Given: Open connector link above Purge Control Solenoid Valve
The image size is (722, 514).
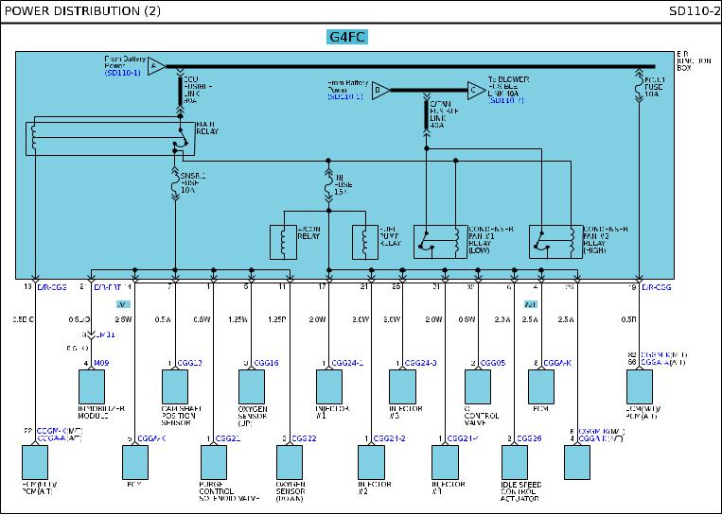Looking at the screenshot, I should coord(228,438).
